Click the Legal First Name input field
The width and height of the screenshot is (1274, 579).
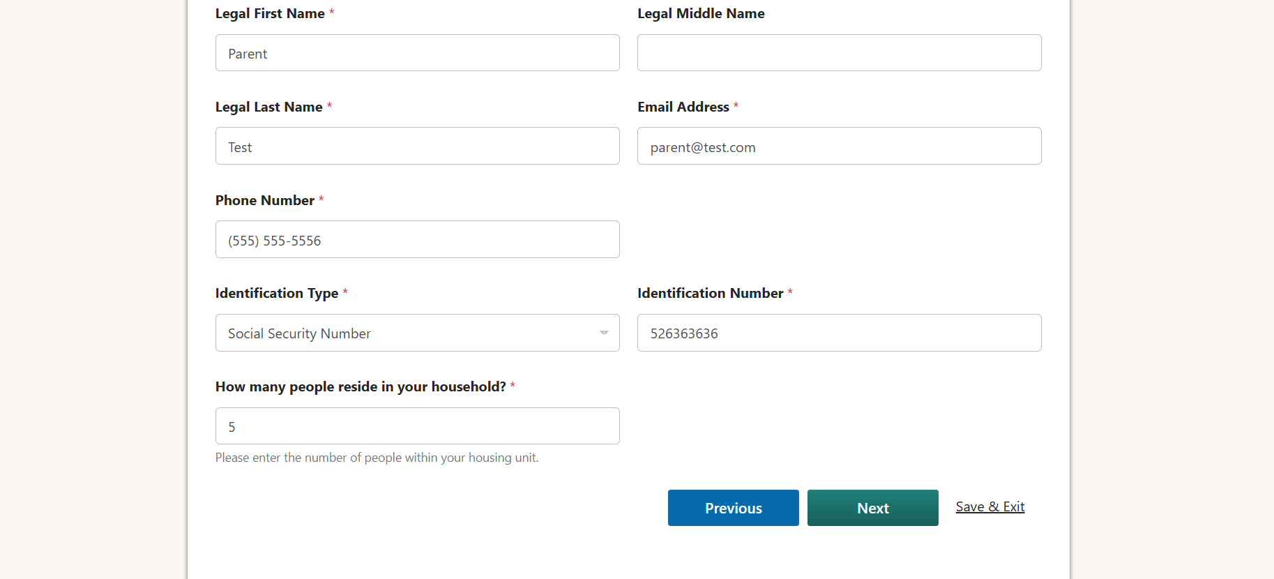point(417,53)
